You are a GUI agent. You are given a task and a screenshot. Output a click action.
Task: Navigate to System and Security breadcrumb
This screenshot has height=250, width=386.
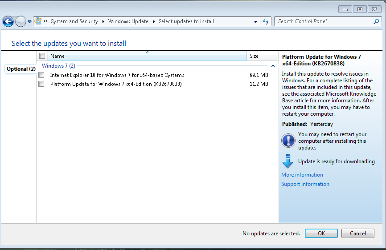(x=74, y=21)
